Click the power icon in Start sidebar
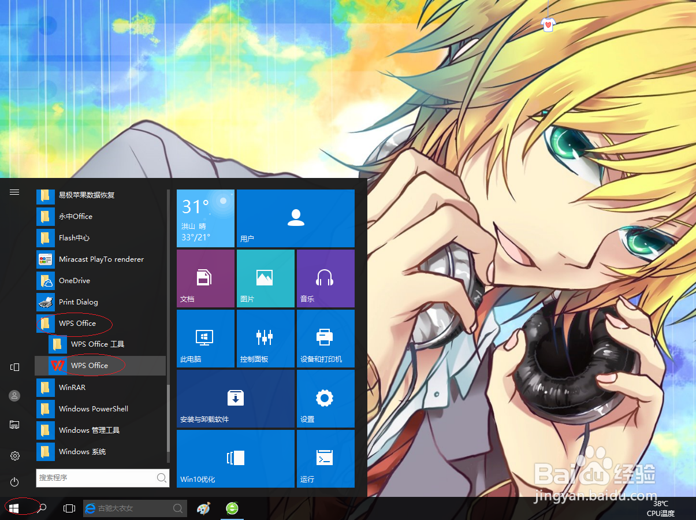The image size is (696, 520). (x=14, y=482)
